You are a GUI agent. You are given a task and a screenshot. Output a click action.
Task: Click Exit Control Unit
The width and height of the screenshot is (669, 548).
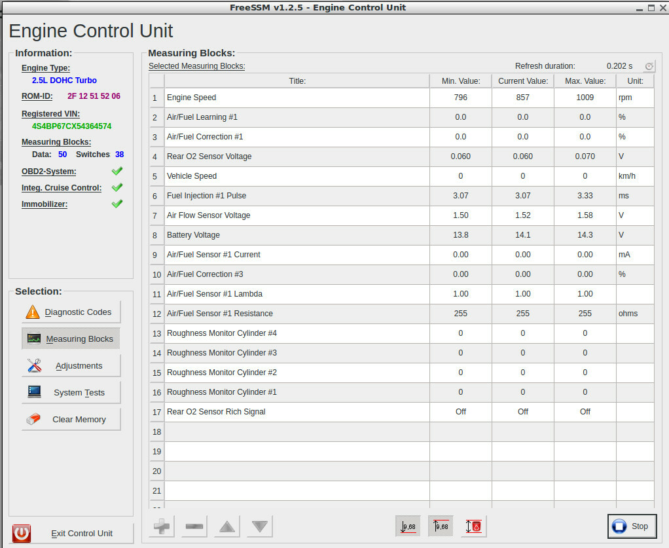(71, 534)
